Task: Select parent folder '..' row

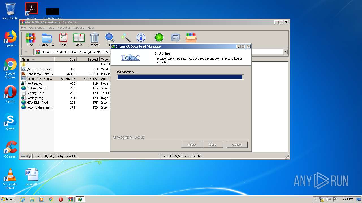Action: (x=65, y=64)
